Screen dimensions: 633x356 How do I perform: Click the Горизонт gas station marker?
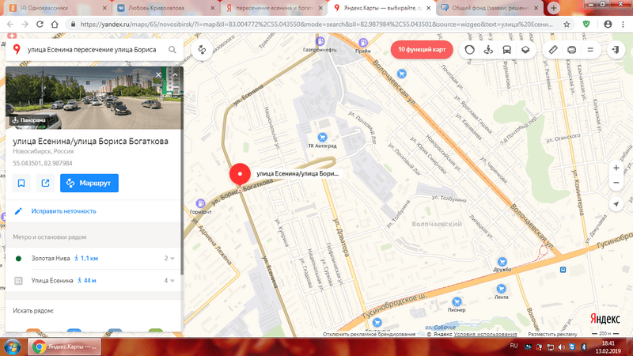(200, 203)
